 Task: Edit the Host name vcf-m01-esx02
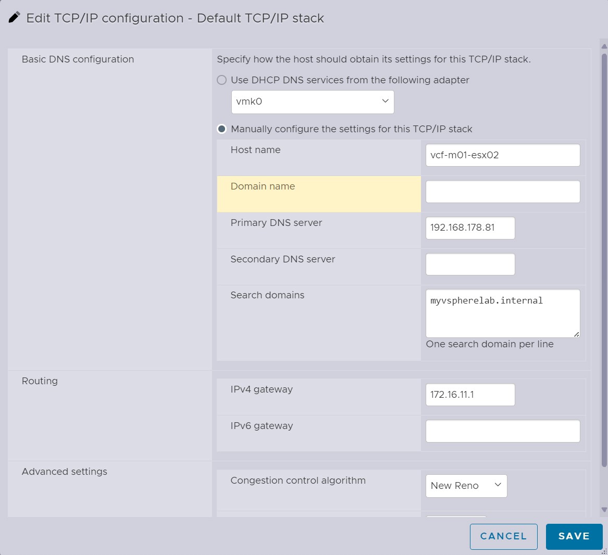pos(502,155)
